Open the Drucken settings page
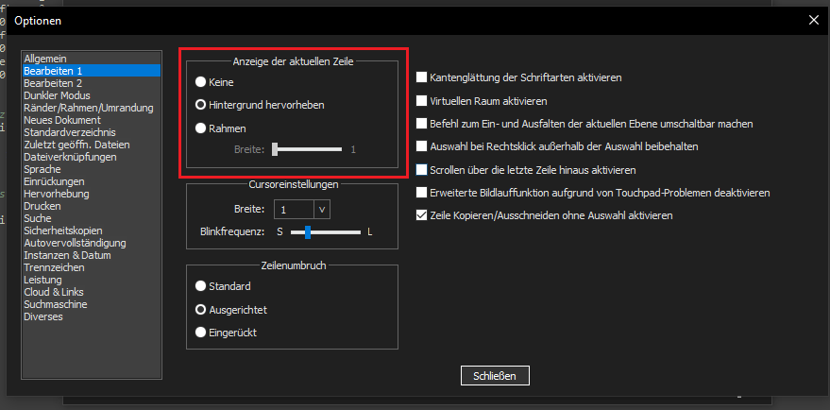The height and width of the screenshot is (410, 830). (92, 206)
